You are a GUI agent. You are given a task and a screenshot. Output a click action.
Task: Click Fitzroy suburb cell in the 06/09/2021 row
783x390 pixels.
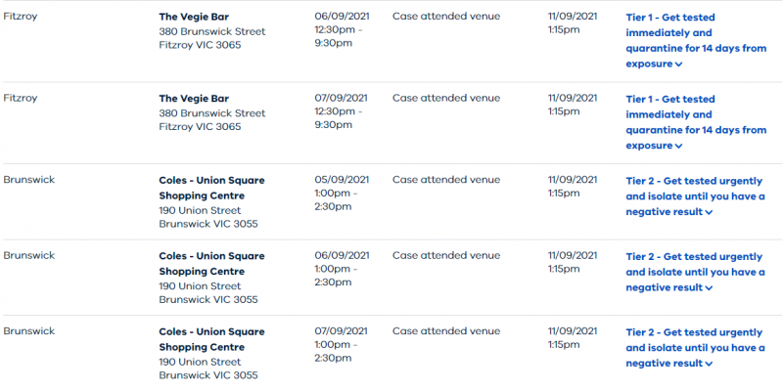click(x=21, y=17)
